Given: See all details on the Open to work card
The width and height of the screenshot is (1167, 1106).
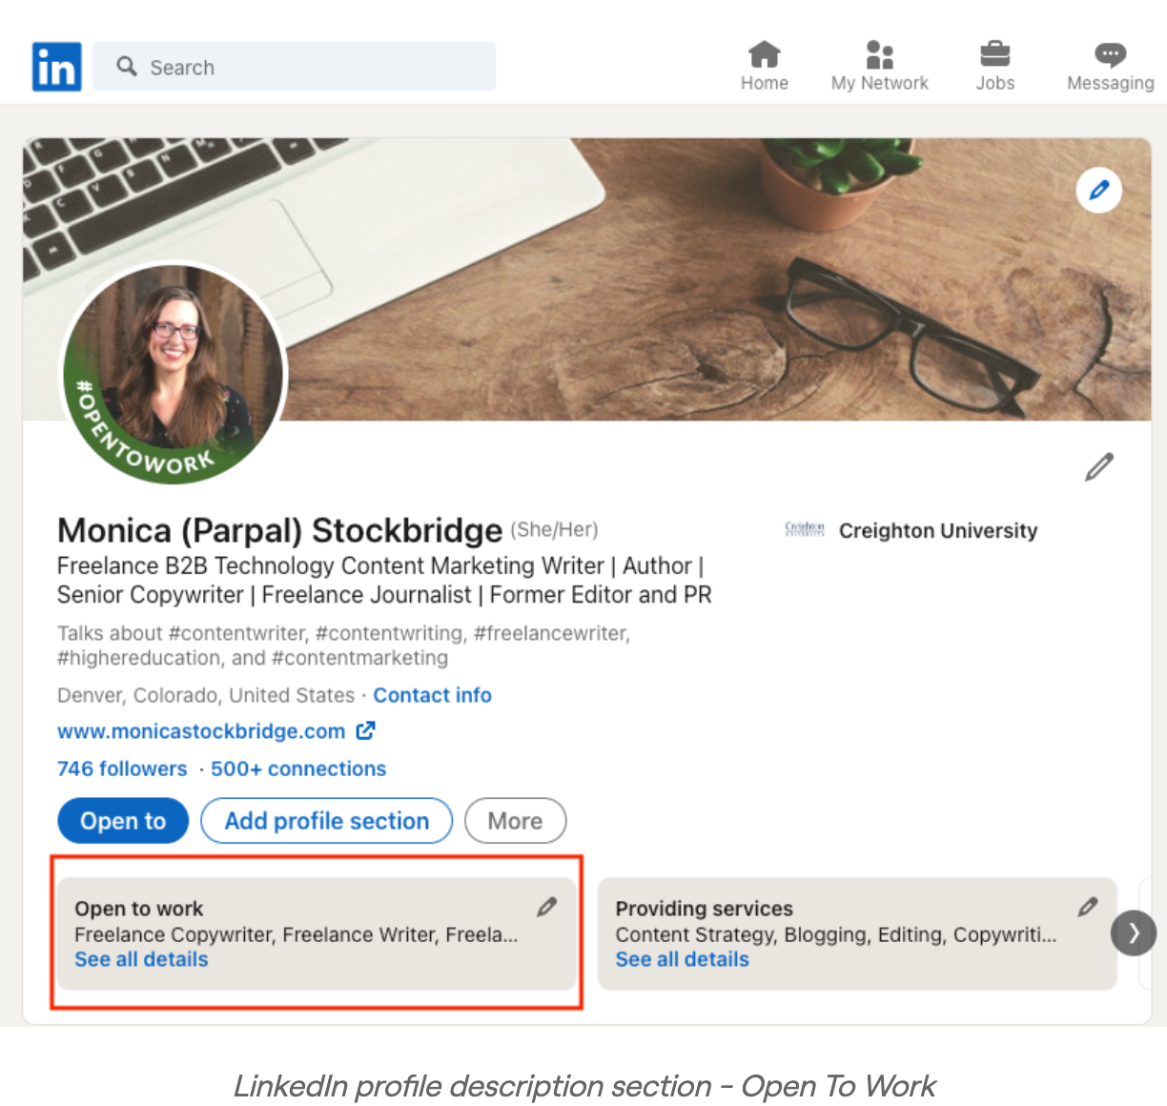Looking at the screenshot, I should click(x=140, y=959).
